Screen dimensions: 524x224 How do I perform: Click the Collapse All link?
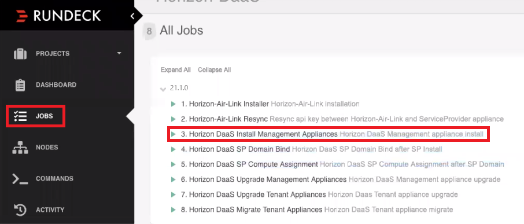tap(214, 70)
